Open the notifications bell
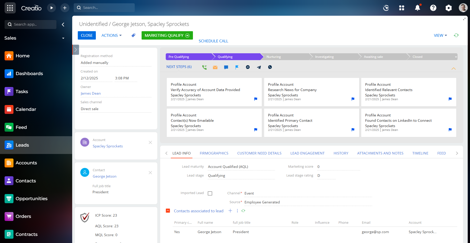The width and height of the screenshot is (470, 243). [x=417, y=8]
